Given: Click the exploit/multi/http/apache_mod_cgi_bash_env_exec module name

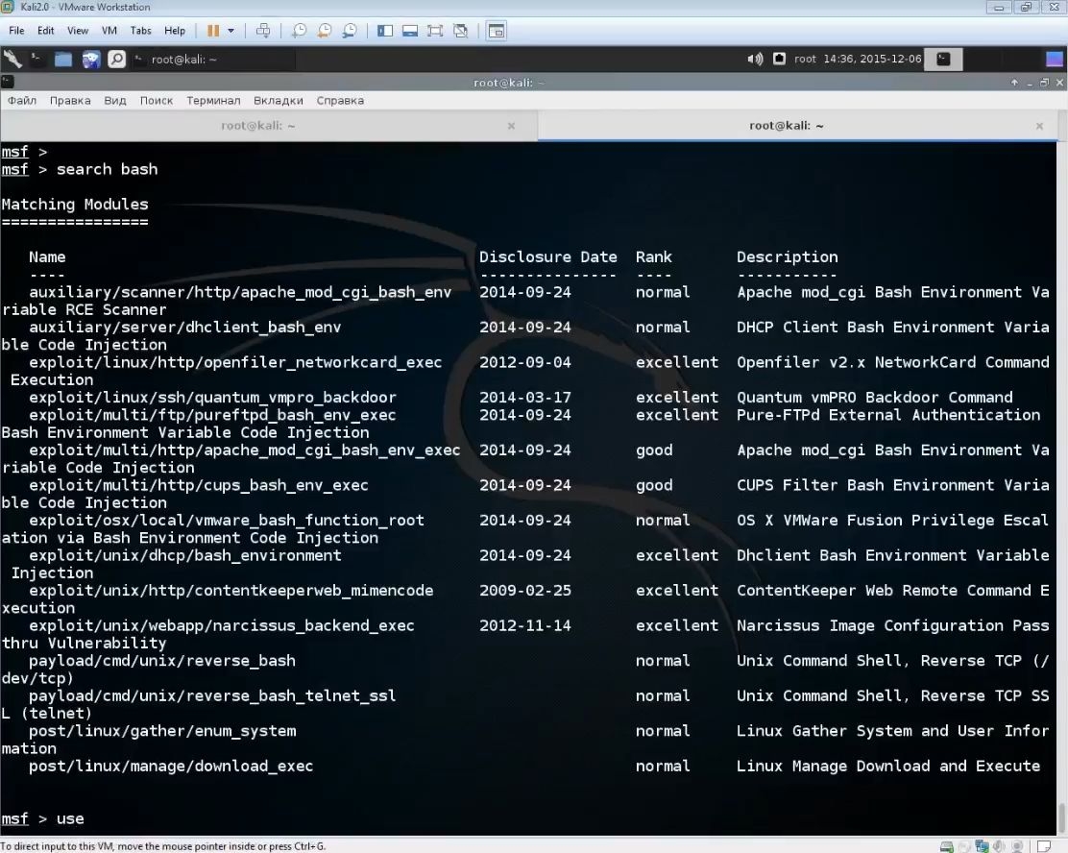Looking at the screenshot, I should (245, 451).
